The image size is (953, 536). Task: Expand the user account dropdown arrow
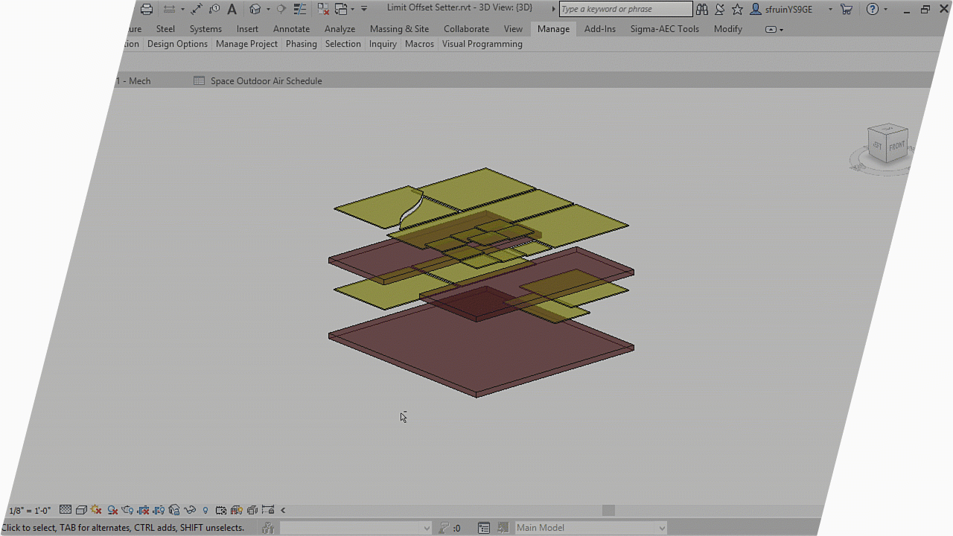830,10
